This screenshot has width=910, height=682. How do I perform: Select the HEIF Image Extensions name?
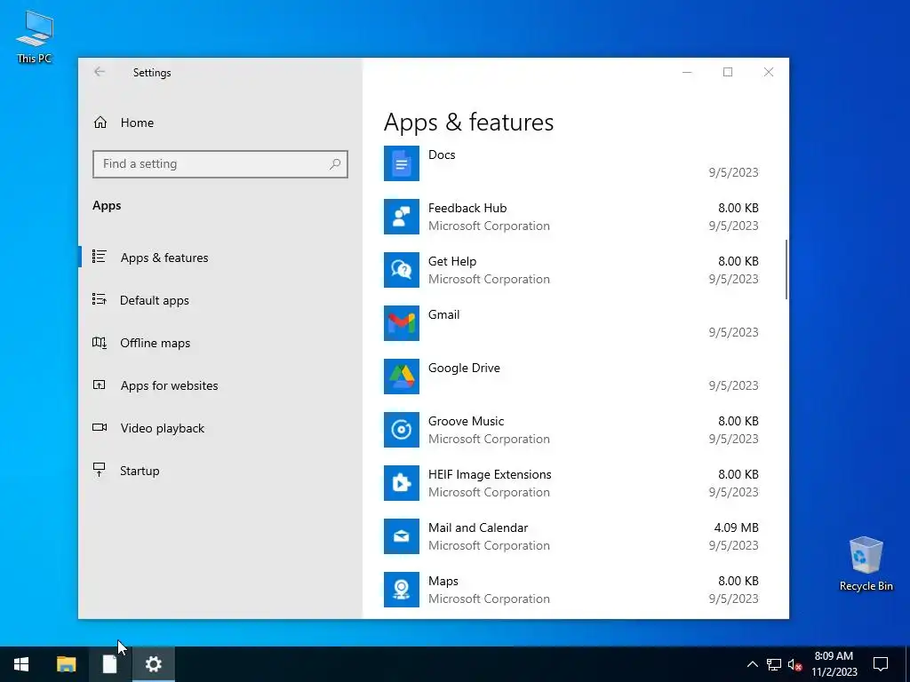coord(490,474)
